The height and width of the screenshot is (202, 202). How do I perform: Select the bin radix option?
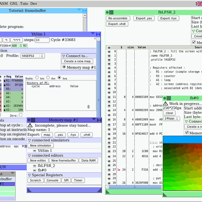(37, 77)
